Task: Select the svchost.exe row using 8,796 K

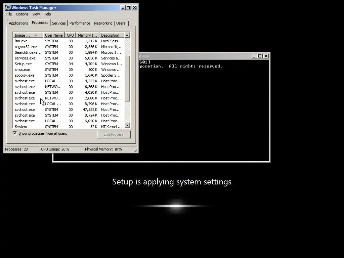Action: click(x=69, y=104)
